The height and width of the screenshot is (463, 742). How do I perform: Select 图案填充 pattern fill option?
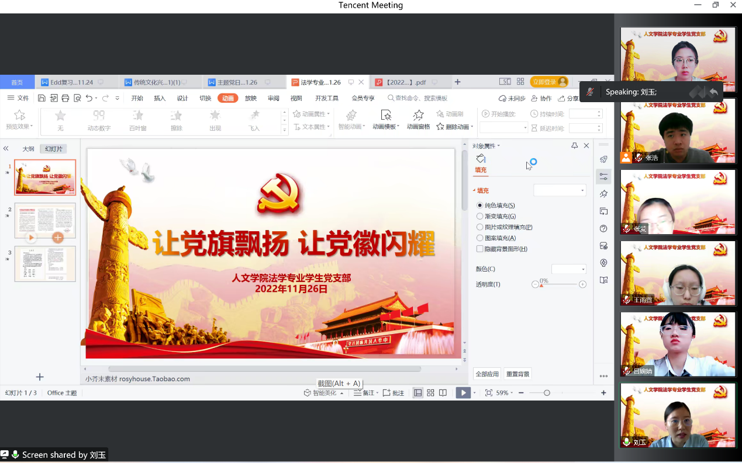pyautogui.click(x=480, y=238)
